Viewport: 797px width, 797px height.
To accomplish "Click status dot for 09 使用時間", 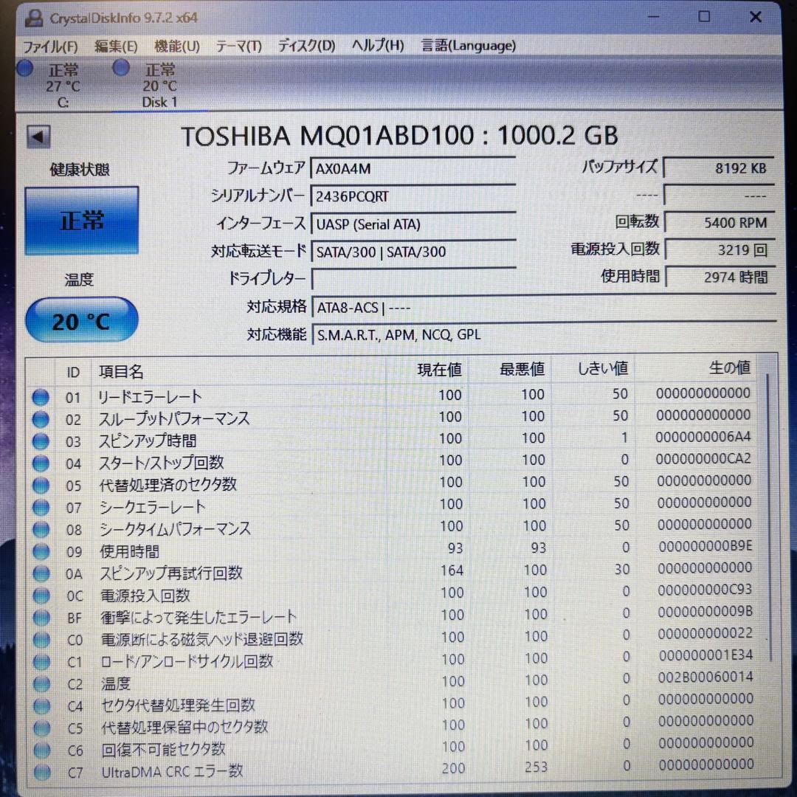I will (x=41, y=551).
